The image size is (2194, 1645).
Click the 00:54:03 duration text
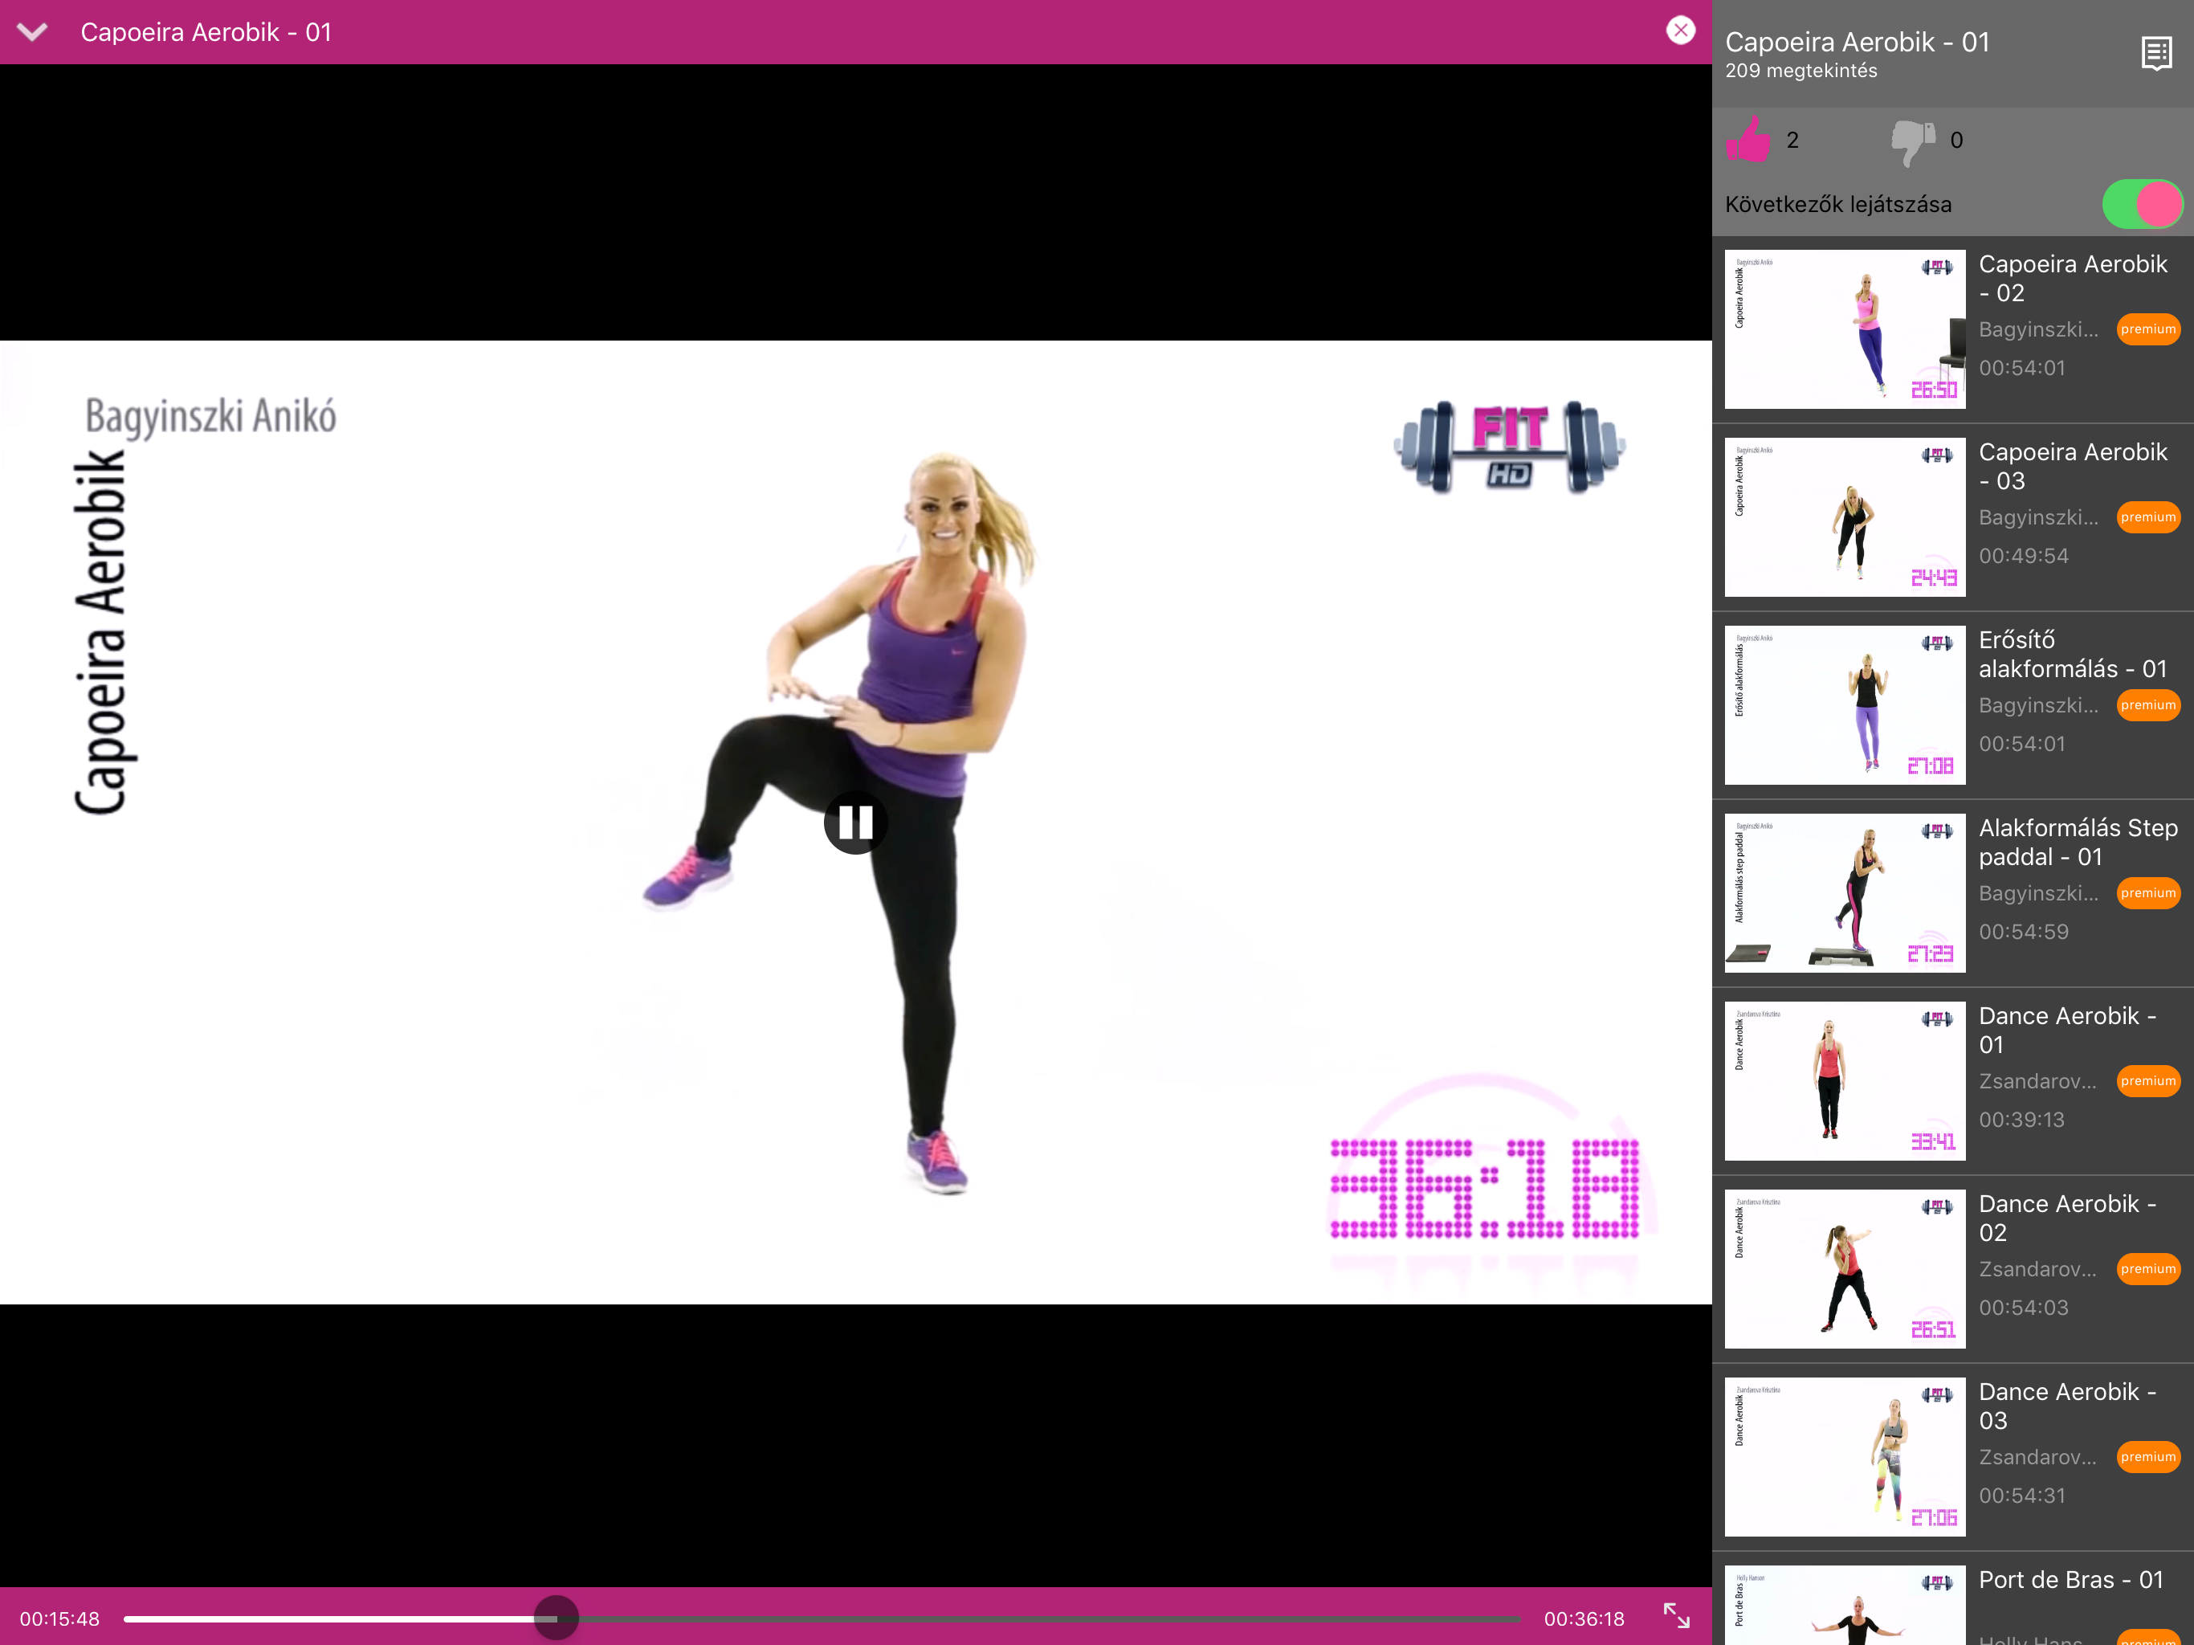[x=2024, y=1308]
